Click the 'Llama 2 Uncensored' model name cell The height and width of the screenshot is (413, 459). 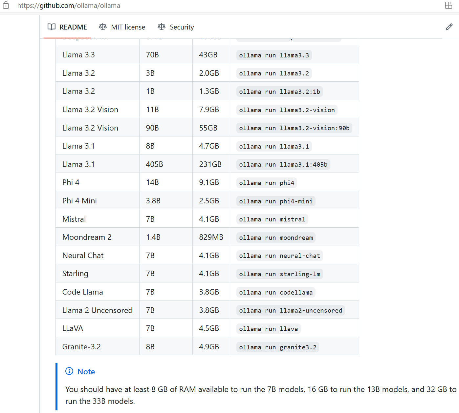click(x=98, y=310)
